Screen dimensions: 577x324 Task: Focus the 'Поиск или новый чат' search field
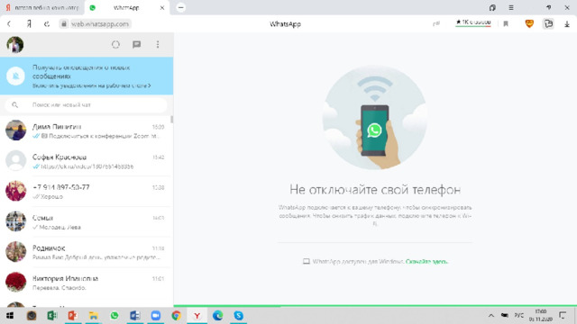(87, 105)
